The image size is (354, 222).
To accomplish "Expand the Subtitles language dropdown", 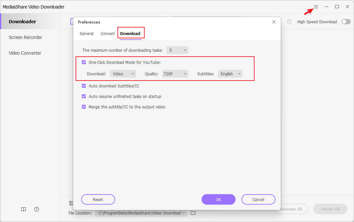I will pos(230,74).
